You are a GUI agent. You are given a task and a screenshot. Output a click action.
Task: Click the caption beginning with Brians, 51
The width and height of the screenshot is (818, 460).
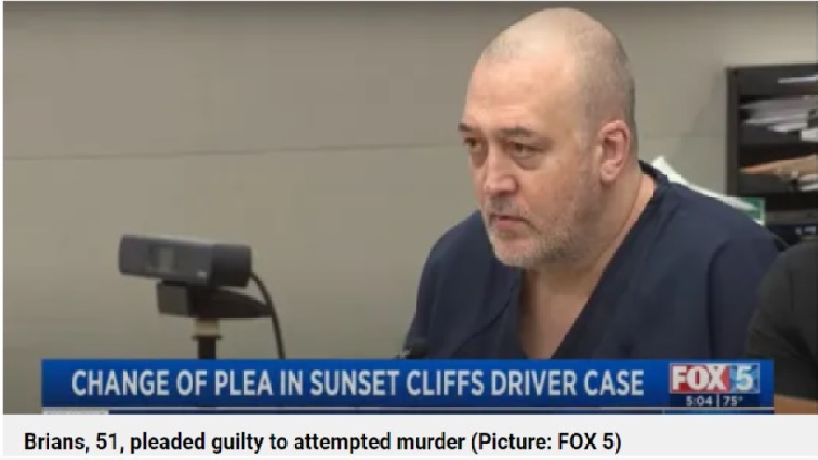pos(323,442)
